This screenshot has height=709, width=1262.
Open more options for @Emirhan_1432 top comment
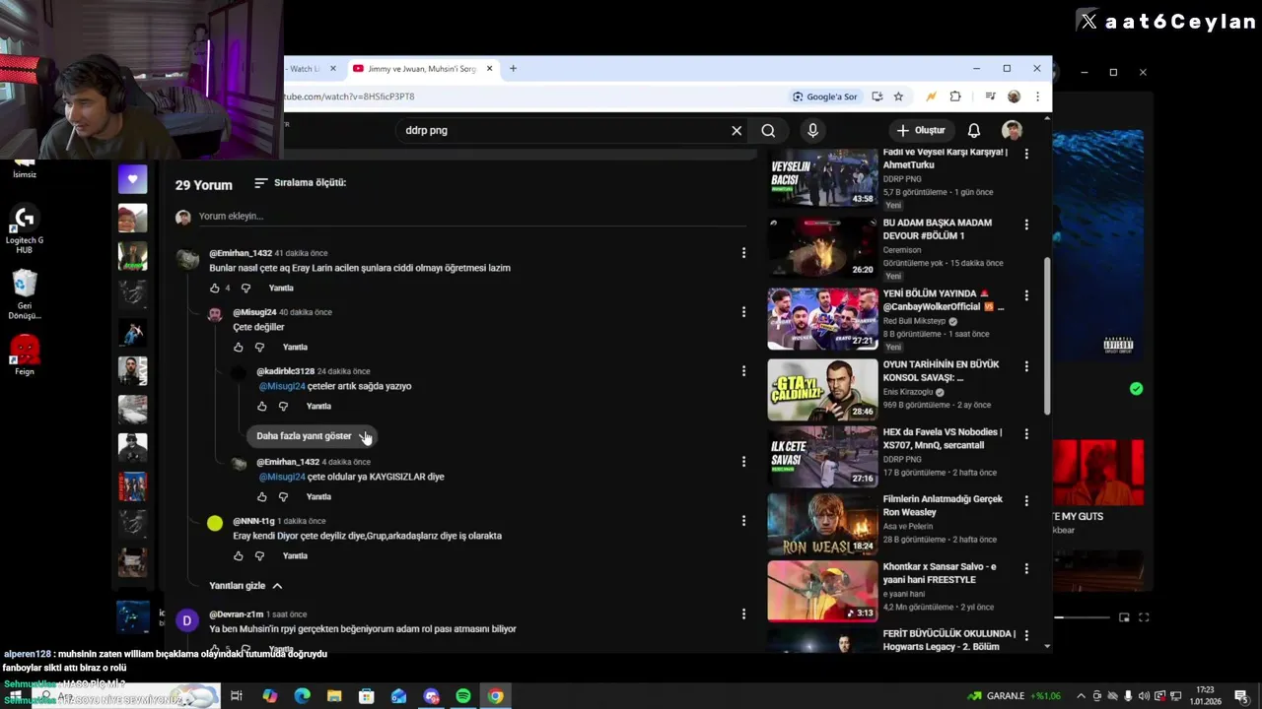(x=743, y=253)
